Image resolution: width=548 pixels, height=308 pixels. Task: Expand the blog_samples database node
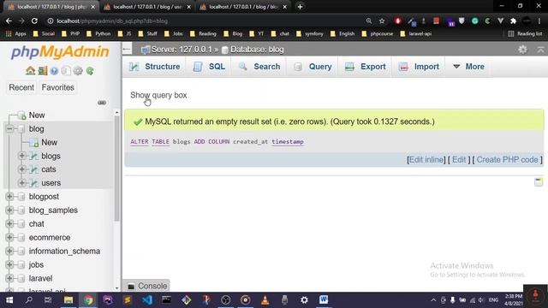pos(9,210)
